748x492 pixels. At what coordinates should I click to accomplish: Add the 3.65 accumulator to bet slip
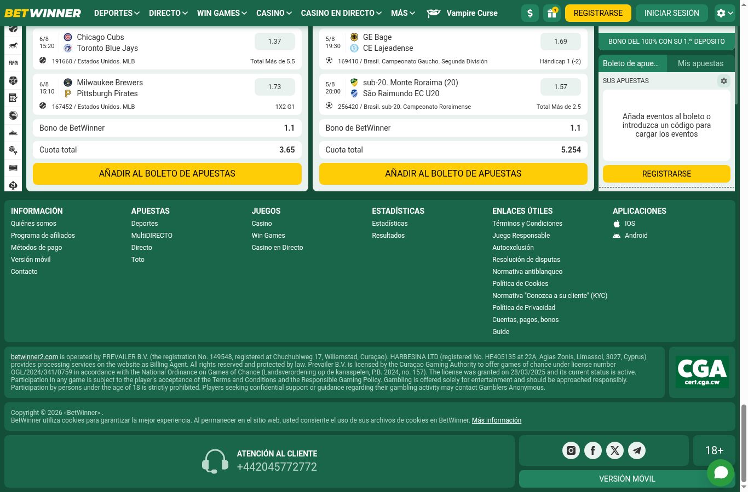point(167,174)
